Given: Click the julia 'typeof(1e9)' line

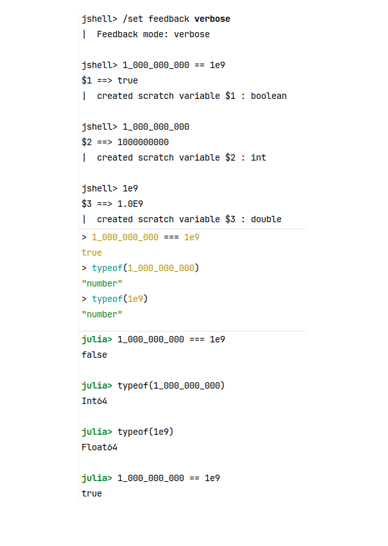Looking at the screenshot, I should click(128, 432).
